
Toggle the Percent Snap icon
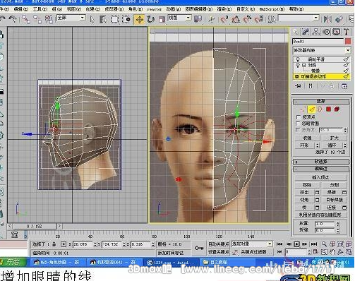(x=248, y=19)
